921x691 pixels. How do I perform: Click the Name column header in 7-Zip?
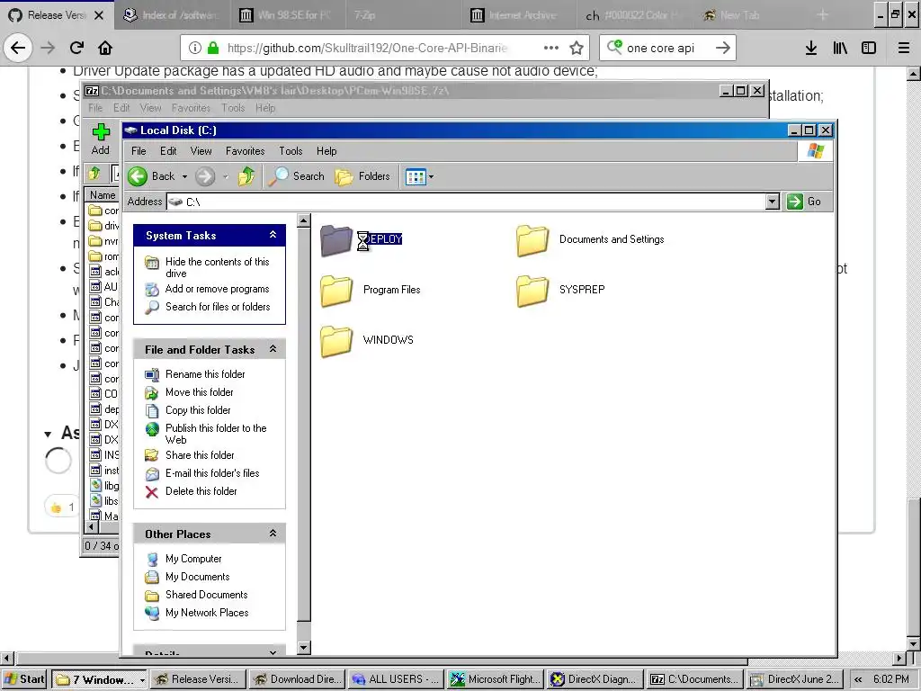pyautogui.click(x=103, y=195)
